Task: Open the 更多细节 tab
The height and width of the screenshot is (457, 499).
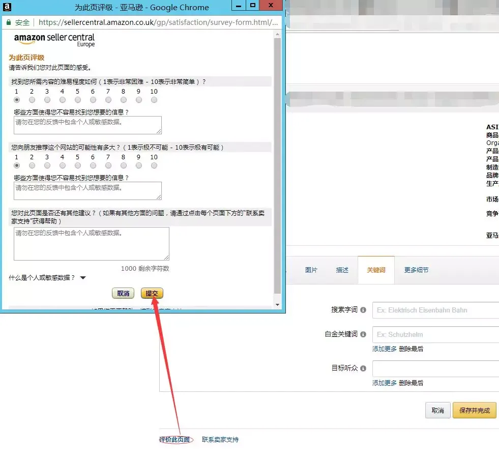Action: click(x=416, y=270)
